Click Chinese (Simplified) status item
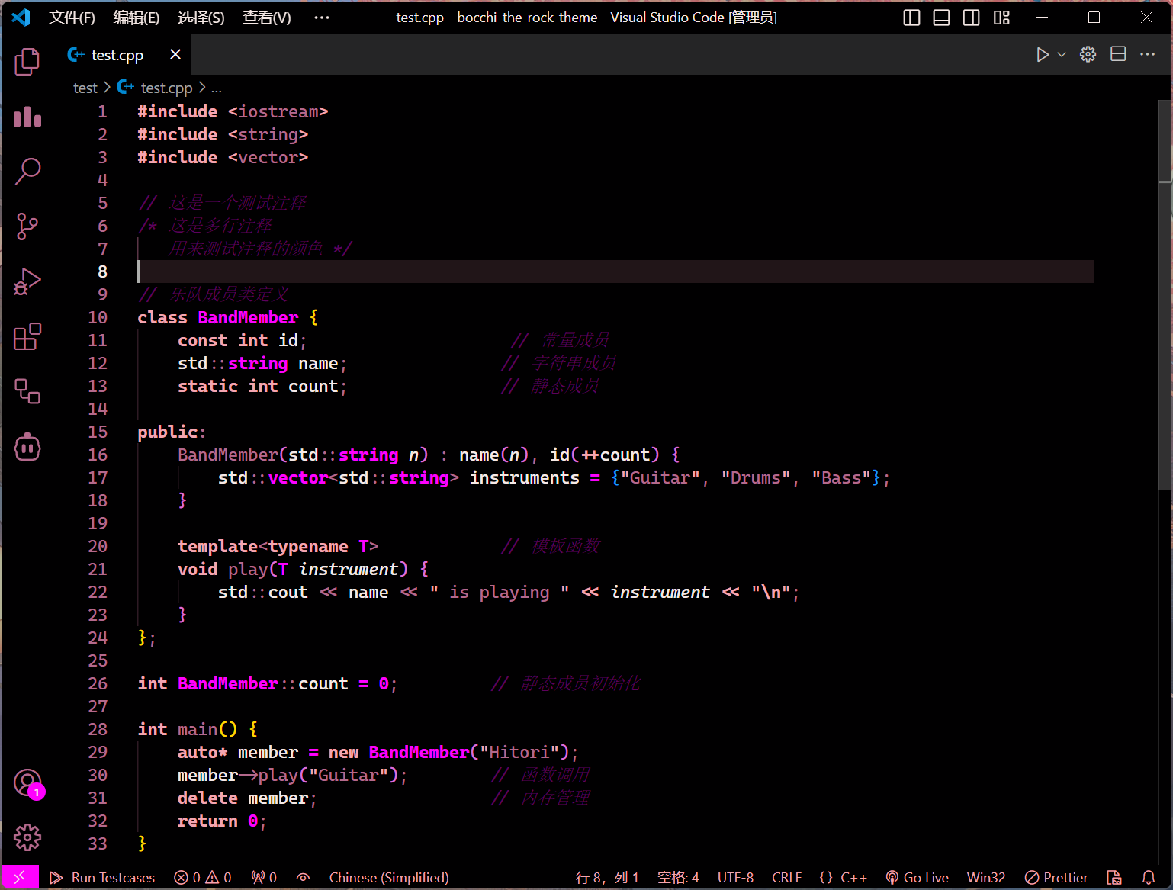Screen dimensions: 1173x890 click(389, 877)
